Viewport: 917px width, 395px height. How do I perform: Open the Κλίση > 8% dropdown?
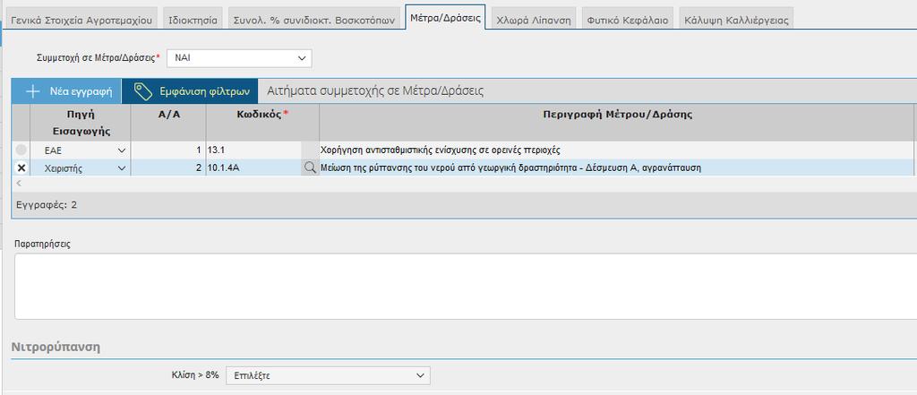pos(328,375)
